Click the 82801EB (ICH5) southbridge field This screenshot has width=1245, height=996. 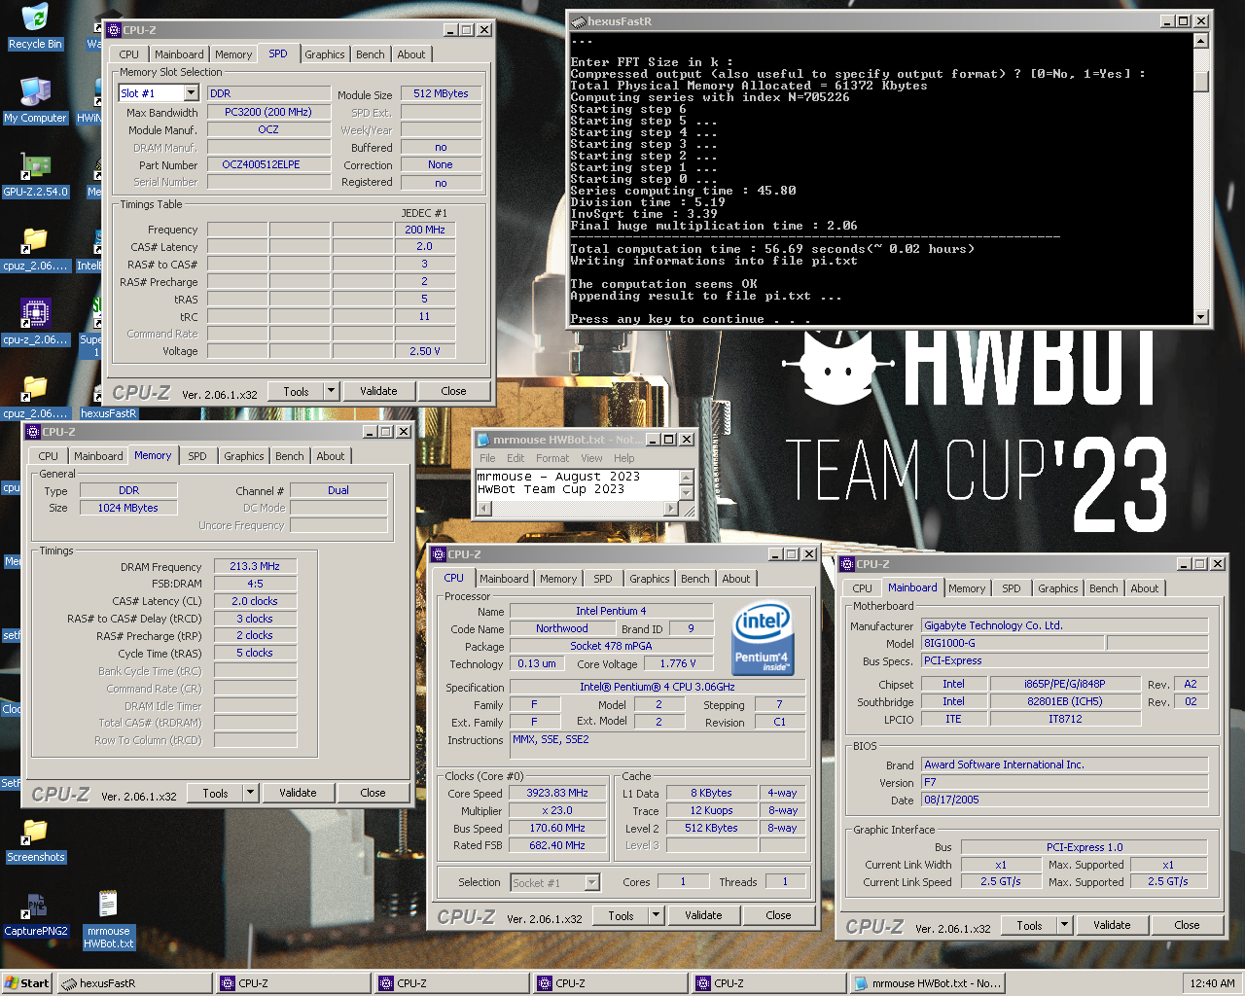1065,701
